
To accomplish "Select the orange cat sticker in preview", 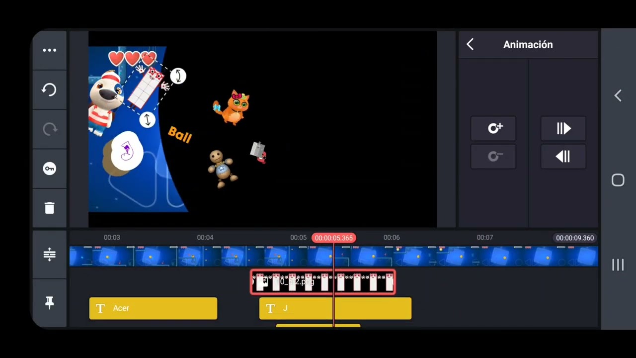I will point(233,106).
